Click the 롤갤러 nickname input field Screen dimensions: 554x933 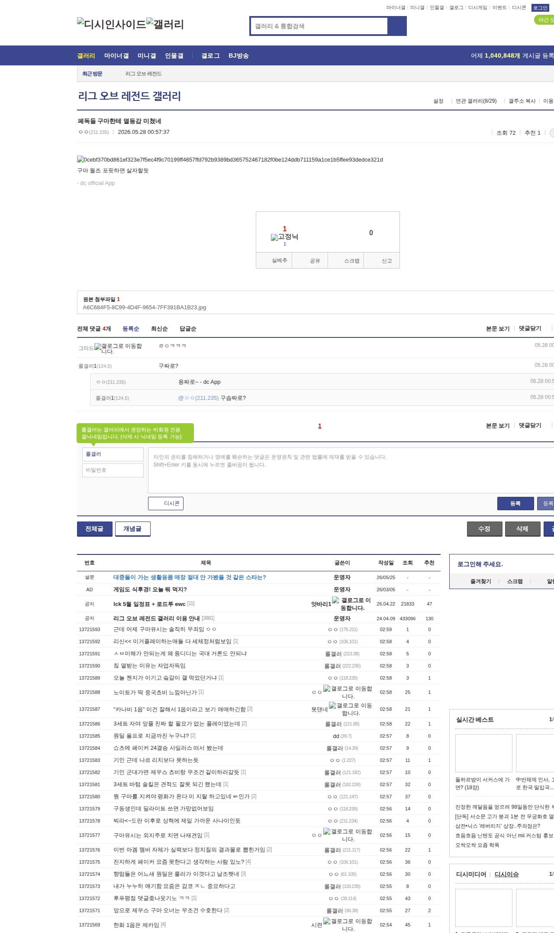113,454
